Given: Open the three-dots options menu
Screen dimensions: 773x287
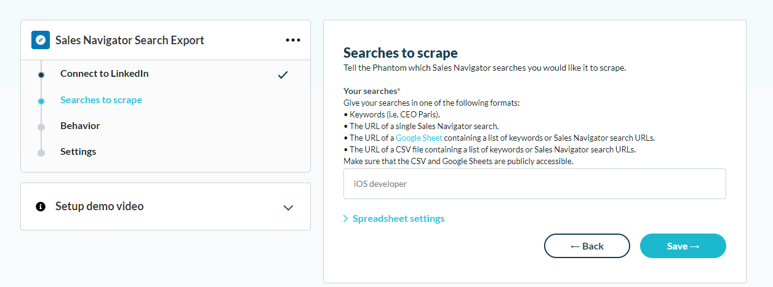Looking at the screenshot, I should [x=293, y=40].
